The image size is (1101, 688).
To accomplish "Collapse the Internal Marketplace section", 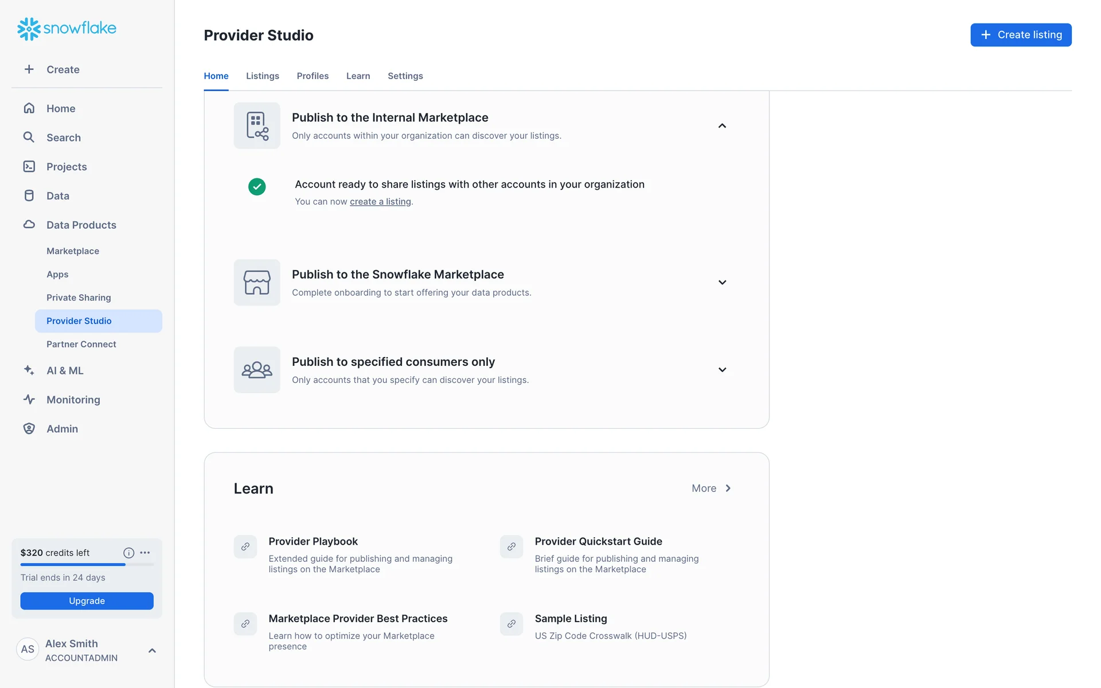I will [722, 126].
